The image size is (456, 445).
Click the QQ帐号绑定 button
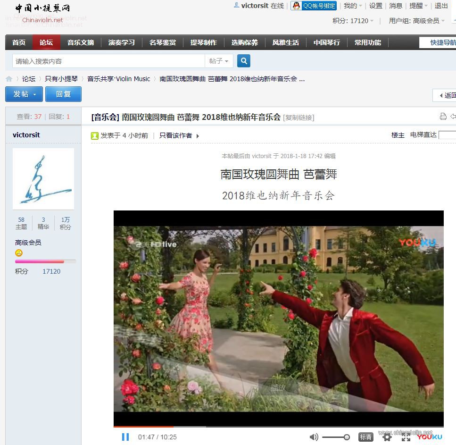(x=314, y=6)
